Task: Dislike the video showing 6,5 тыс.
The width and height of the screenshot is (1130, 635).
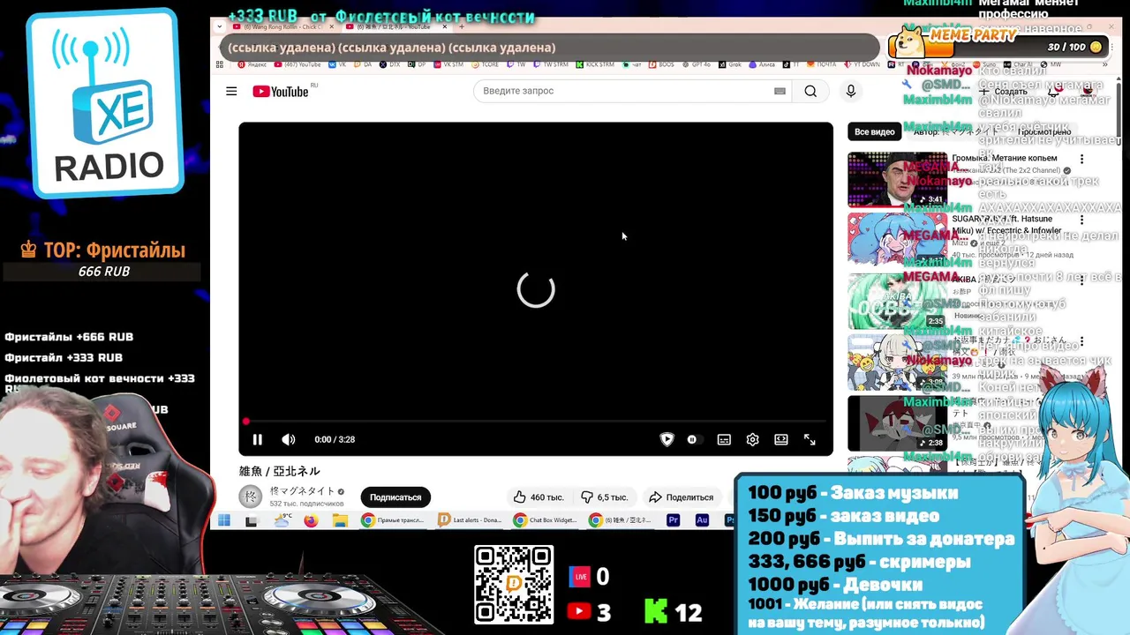Action: click(605, 497)
